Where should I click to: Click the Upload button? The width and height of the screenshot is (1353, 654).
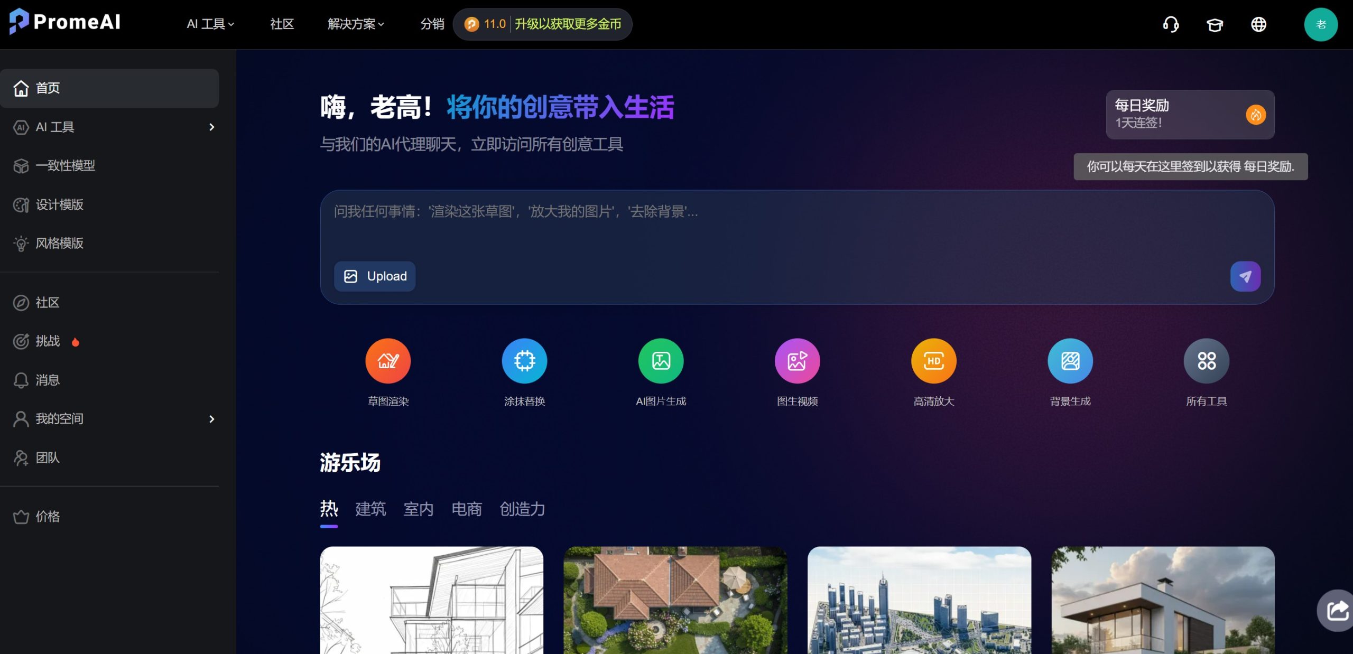click(x=375, y=276)
